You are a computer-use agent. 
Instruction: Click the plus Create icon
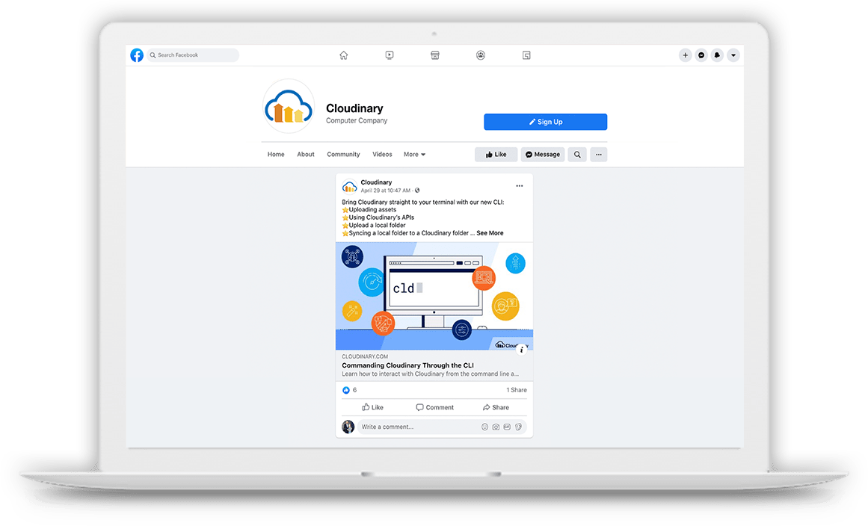686,55
